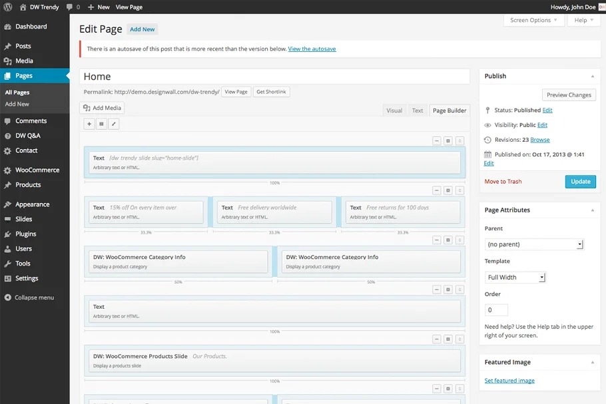Open the Template dropdown showing Full Width
606x404 pixels.
click(515, 278)
